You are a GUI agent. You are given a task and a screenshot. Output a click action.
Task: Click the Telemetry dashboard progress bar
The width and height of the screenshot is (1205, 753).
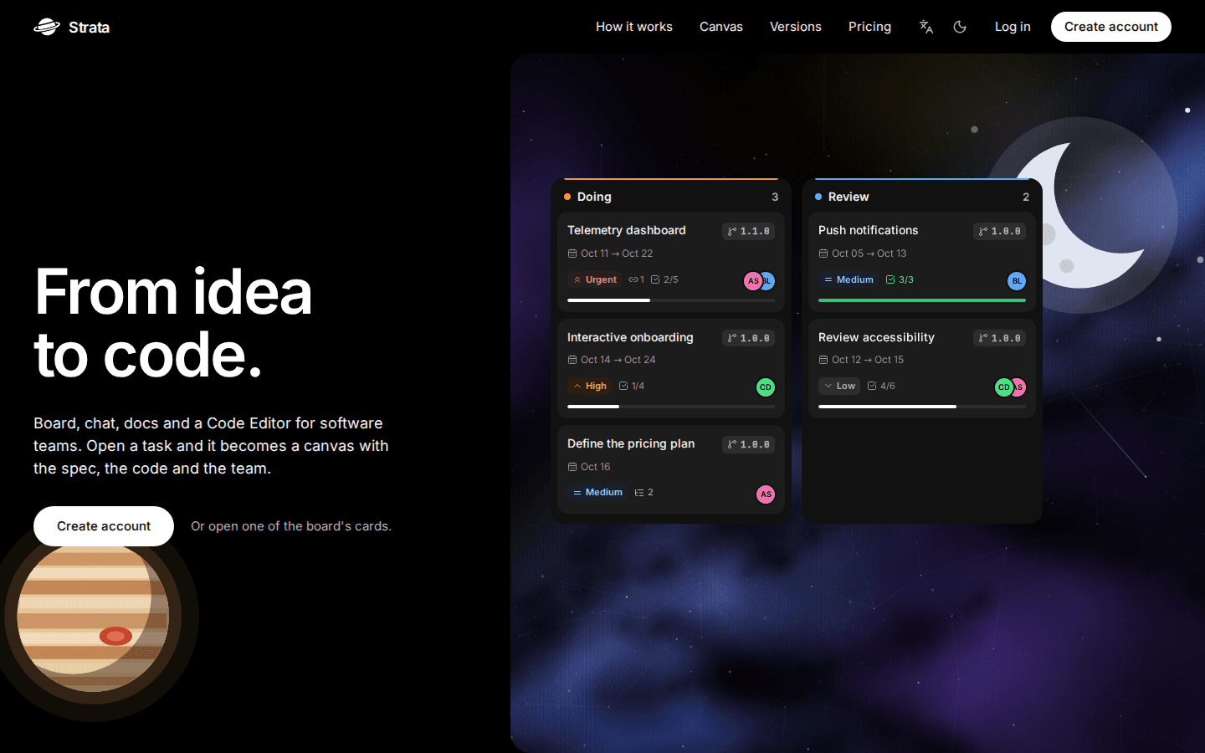coord(671,300)
